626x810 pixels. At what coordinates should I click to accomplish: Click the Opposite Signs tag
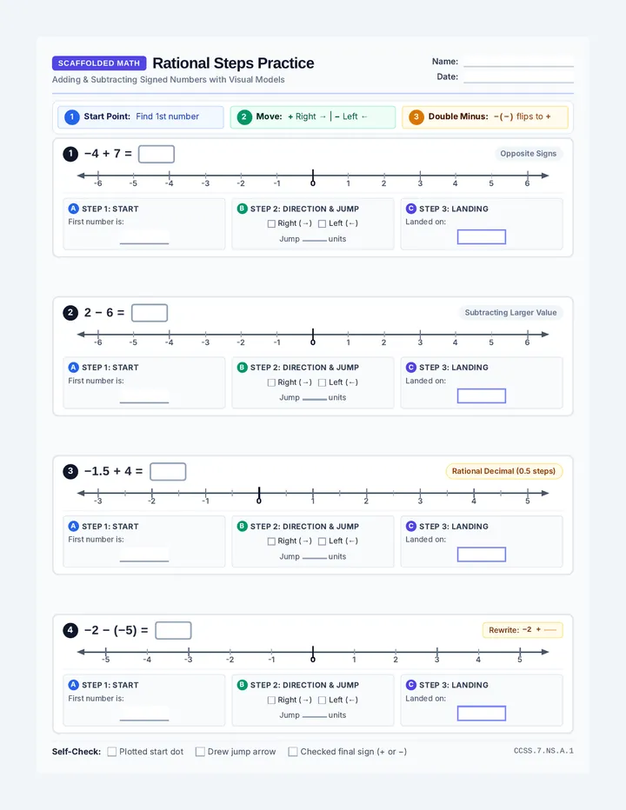[529, 154]
